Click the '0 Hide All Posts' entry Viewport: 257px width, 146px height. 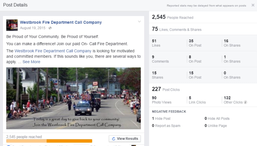217,119
